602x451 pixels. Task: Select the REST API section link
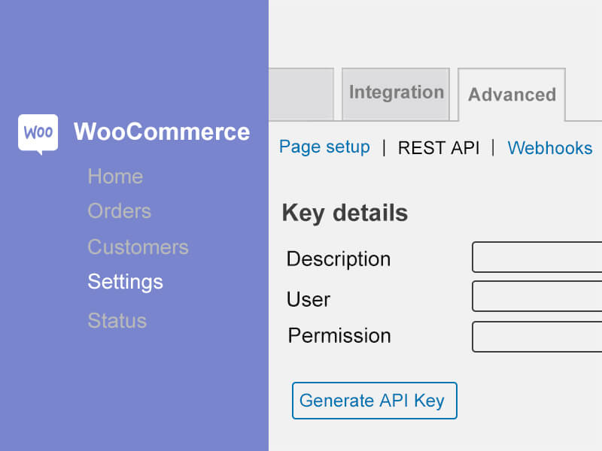pos(439,147)
